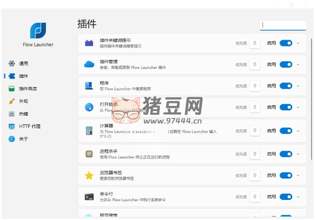Viewport: 315px width, 220px height.
Task: Click the plugin search box at top
Action: coord(283,25)
